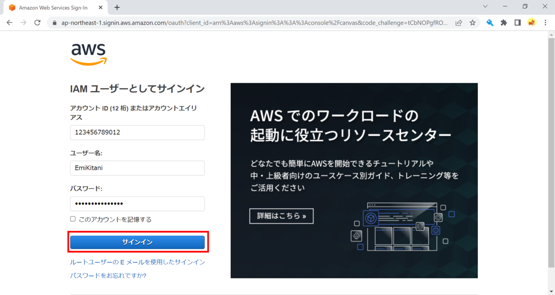
Task: Open the Extensions puzzle menu
Action: [x=504, y=22]
